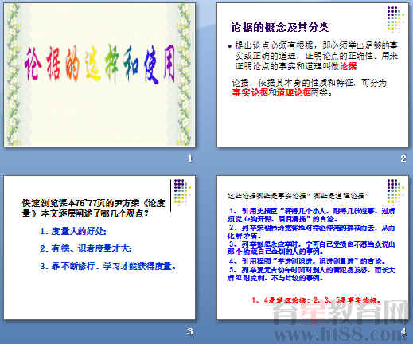Click item 2. 有德、识者度量才大
Viewport: 413px width, 344px height.
click(x=86, y=248)
